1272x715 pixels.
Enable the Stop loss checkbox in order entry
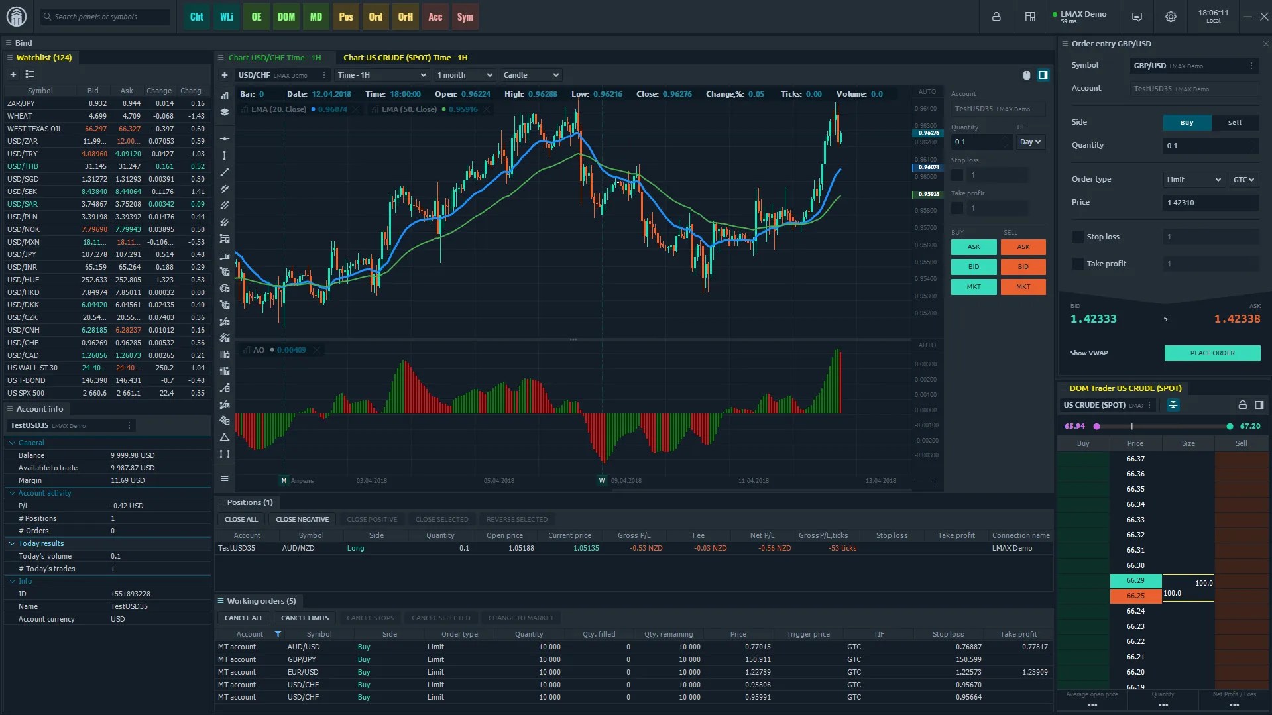(x=1077, y=236)
